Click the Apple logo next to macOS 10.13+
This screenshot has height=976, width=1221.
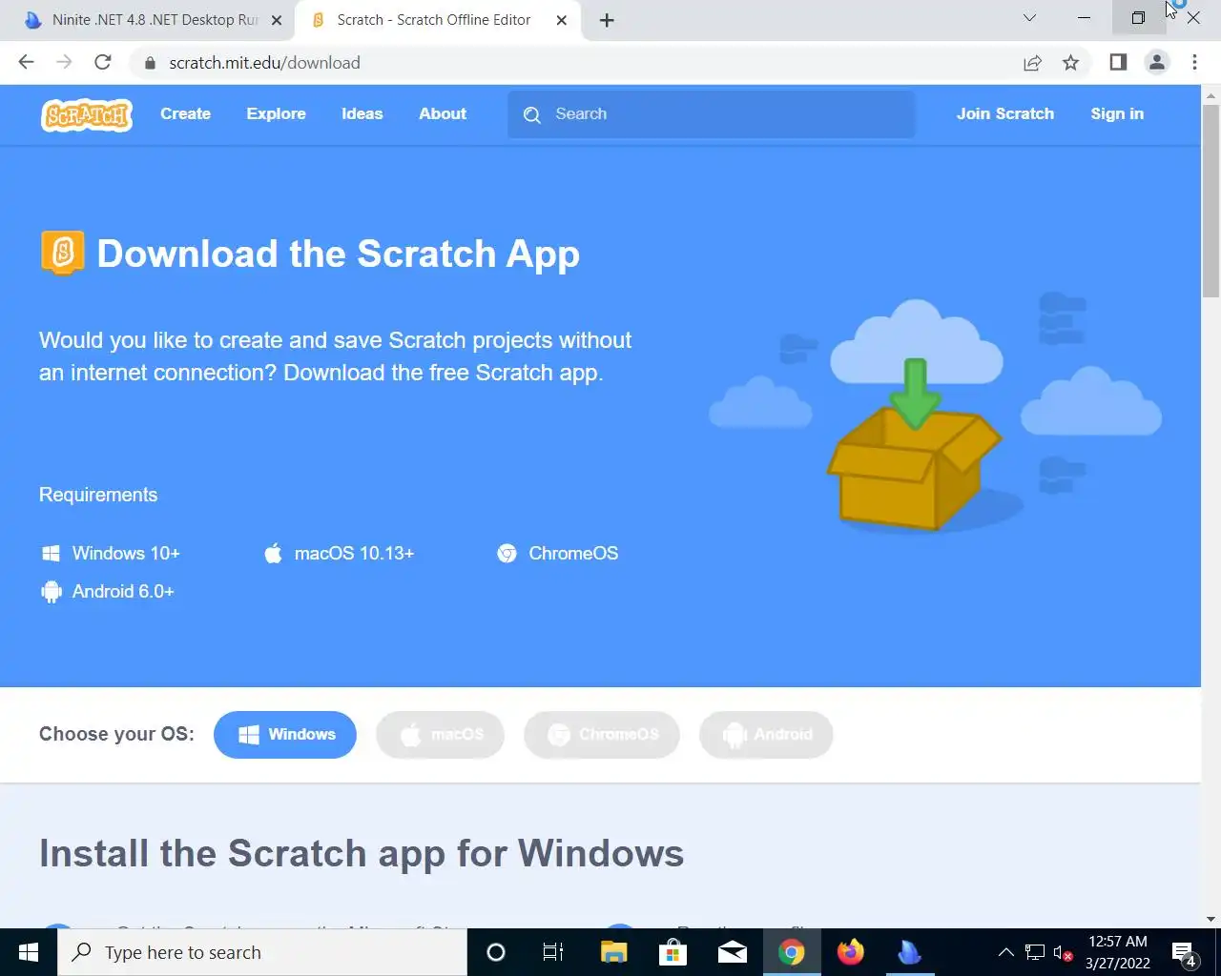(274, 554)
